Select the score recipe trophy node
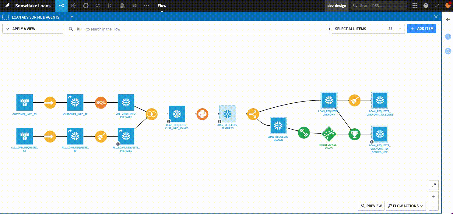453x214 pixels. pos(354,134)
